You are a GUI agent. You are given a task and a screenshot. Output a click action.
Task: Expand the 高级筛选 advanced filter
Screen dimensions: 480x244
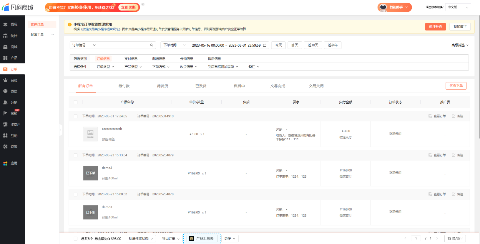click(460, 45)
